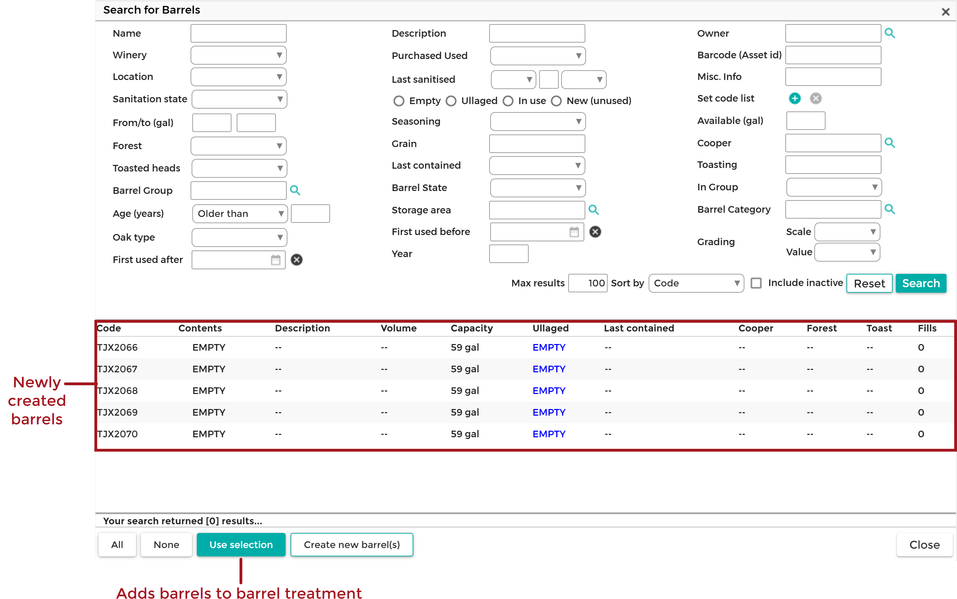The width and height of the screenshot is (957, 599).
Task: Focus the Toasting input field
Action: 833,165
